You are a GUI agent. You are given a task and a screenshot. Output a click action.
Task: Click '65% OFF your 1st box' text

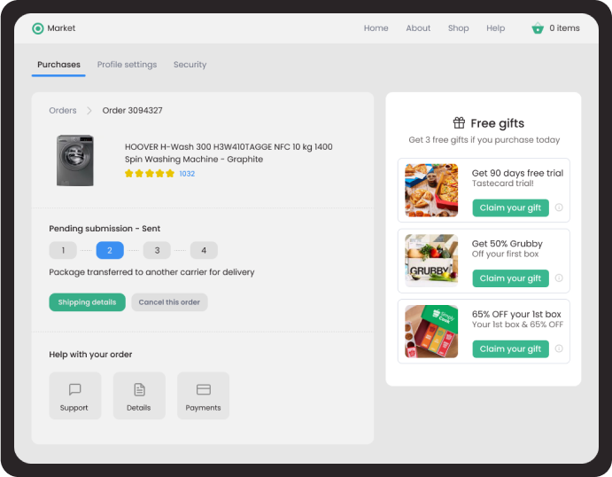516,314
